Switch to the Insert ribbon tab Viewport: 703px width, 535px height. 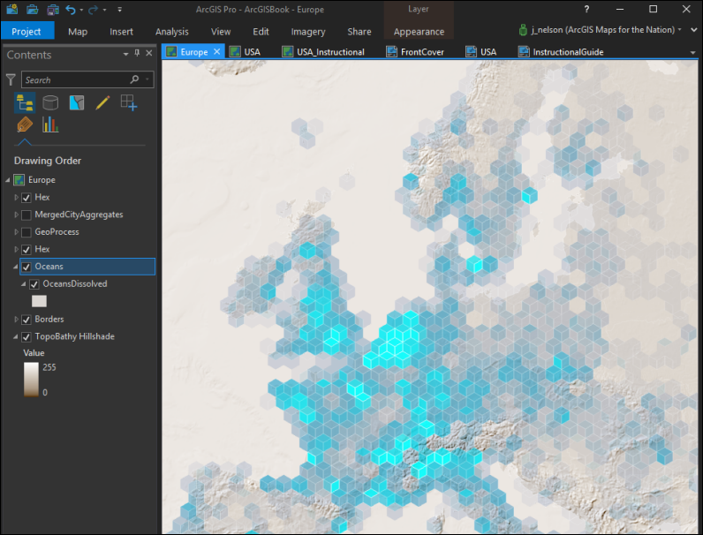pos(121,32)
